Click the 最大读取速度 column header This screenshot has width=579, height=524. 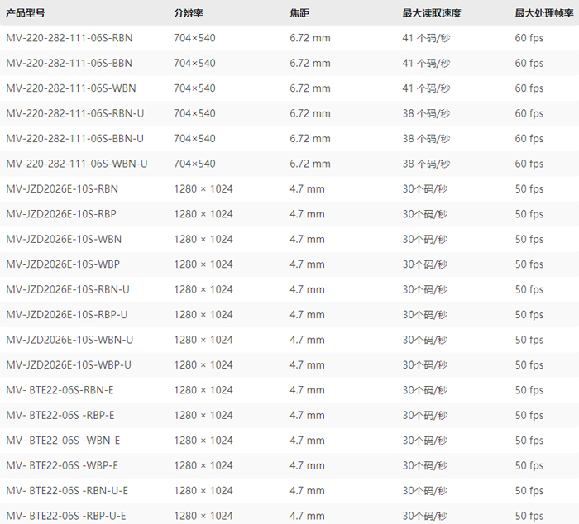click(432, 13)
